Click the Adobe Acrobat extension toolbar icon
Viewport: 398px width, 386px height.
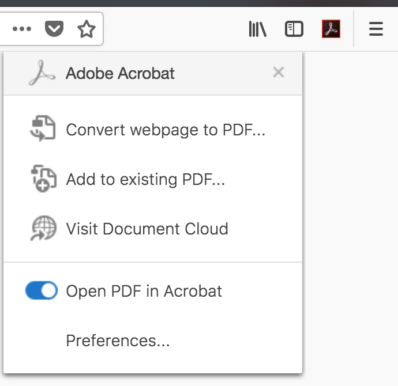click(x=331, y=29)
